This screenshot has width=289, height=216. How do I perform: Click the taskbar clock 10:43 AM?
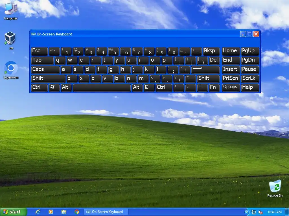click(274, 212)
